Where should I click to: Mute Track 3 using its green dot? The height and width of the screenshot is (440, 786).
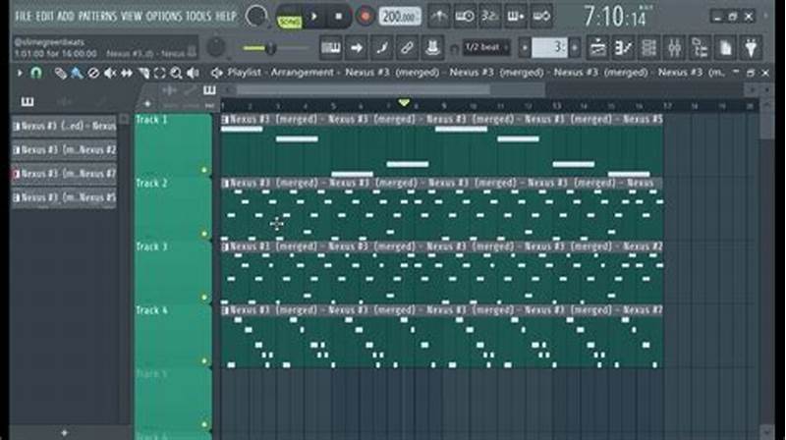204,298
